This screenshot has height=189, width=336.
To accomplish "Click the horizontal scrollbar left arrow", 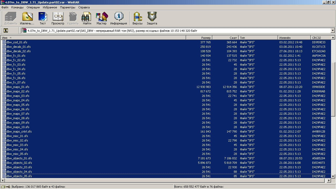I will (x=3, y=181).
